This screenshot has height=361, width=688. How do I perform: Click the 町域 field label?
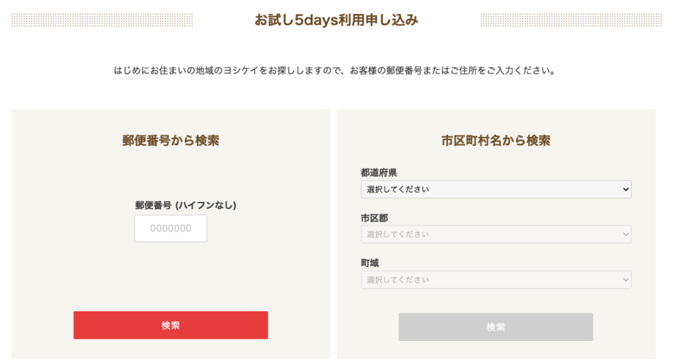370,263
